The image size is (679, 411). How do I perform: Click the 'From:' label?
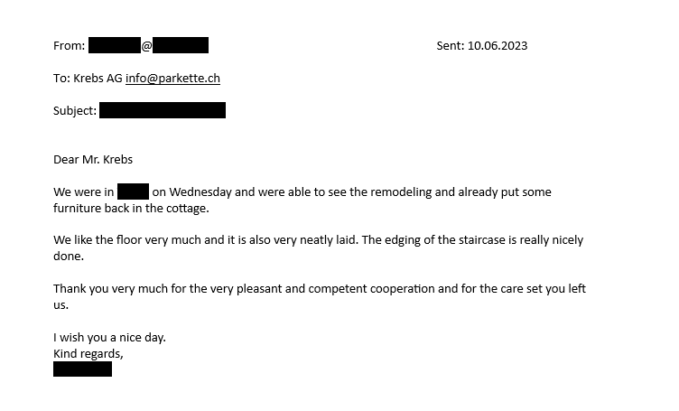tap(70, 46)
